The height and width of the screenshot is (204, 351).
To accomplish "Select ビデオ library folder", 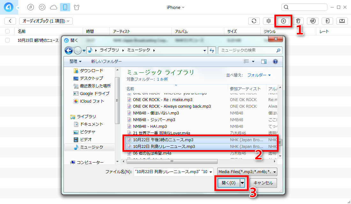I will [83, 139].
